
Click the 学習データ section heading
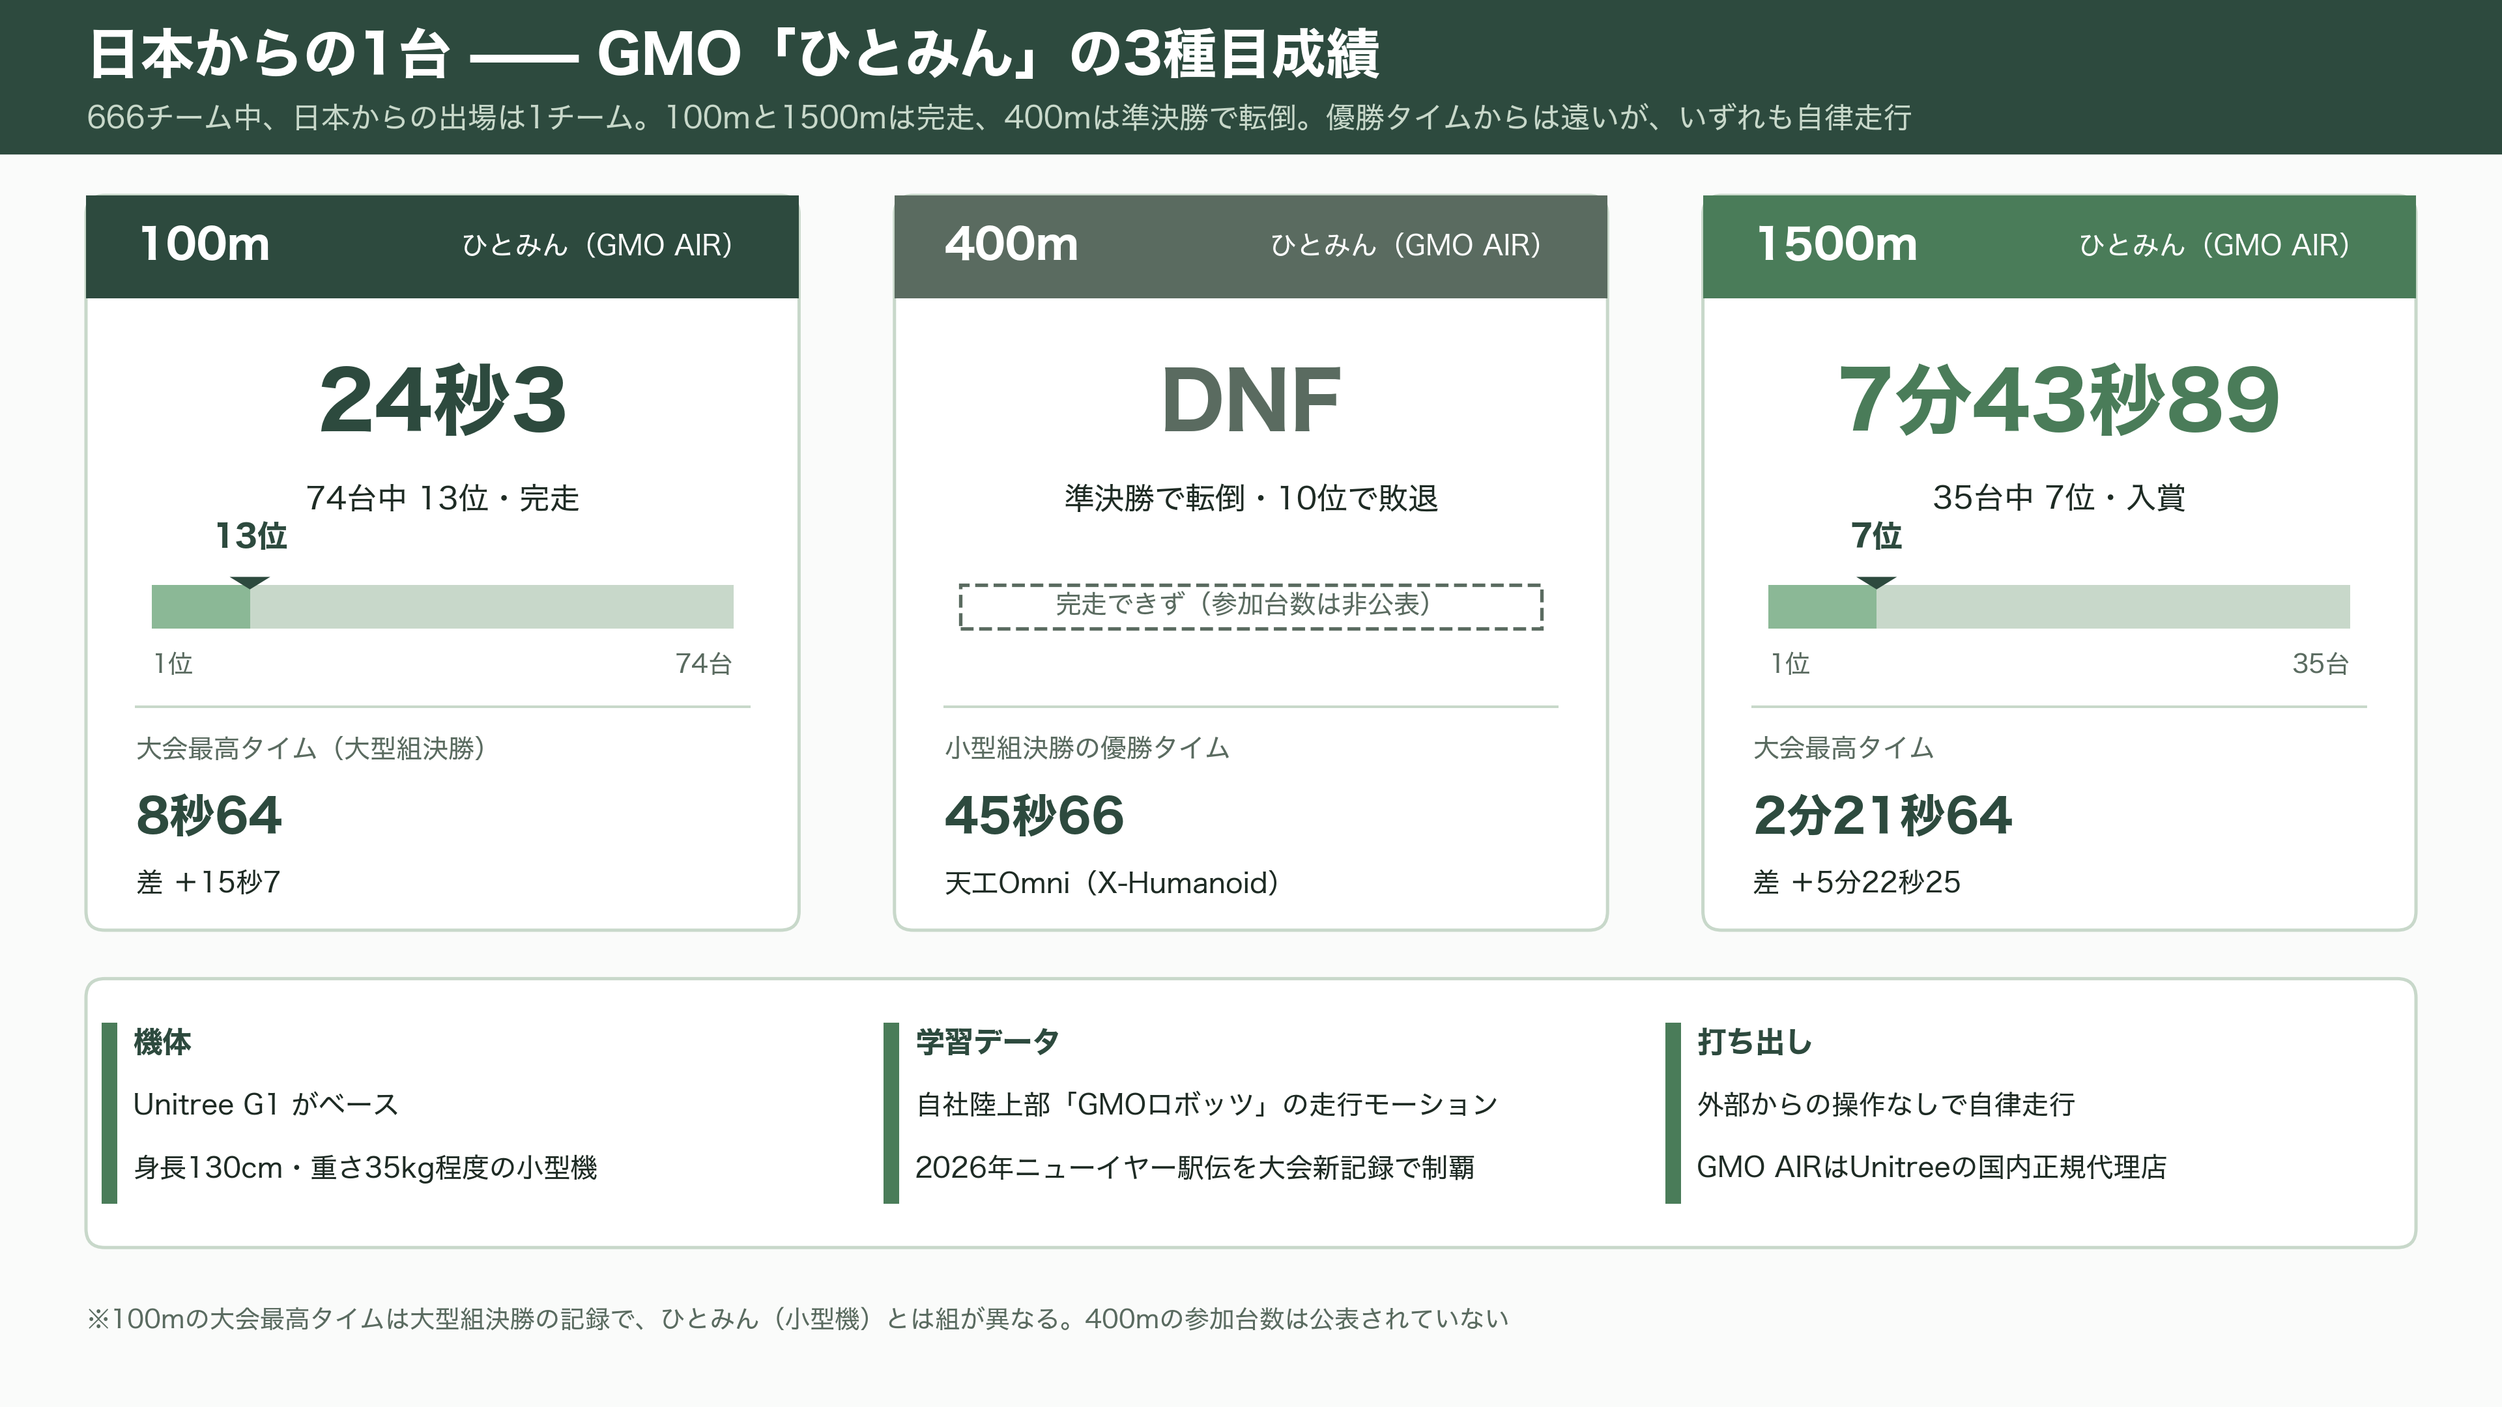pyautogui.click(x=987, y=1042)
